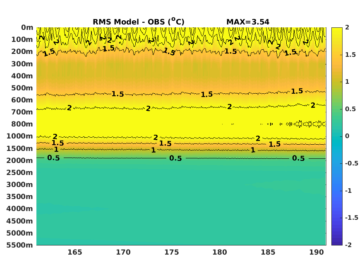Select the "0m" depth axis label
This screenshot has width=362, height=272.
pos(27,27)
